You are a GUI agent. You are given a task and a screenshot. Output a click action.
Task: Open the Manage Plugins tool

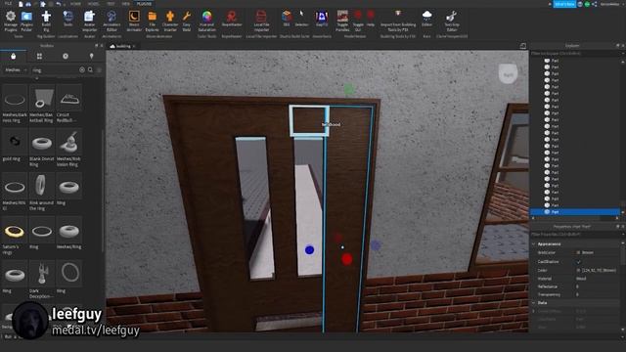click(x=11, y=21)
